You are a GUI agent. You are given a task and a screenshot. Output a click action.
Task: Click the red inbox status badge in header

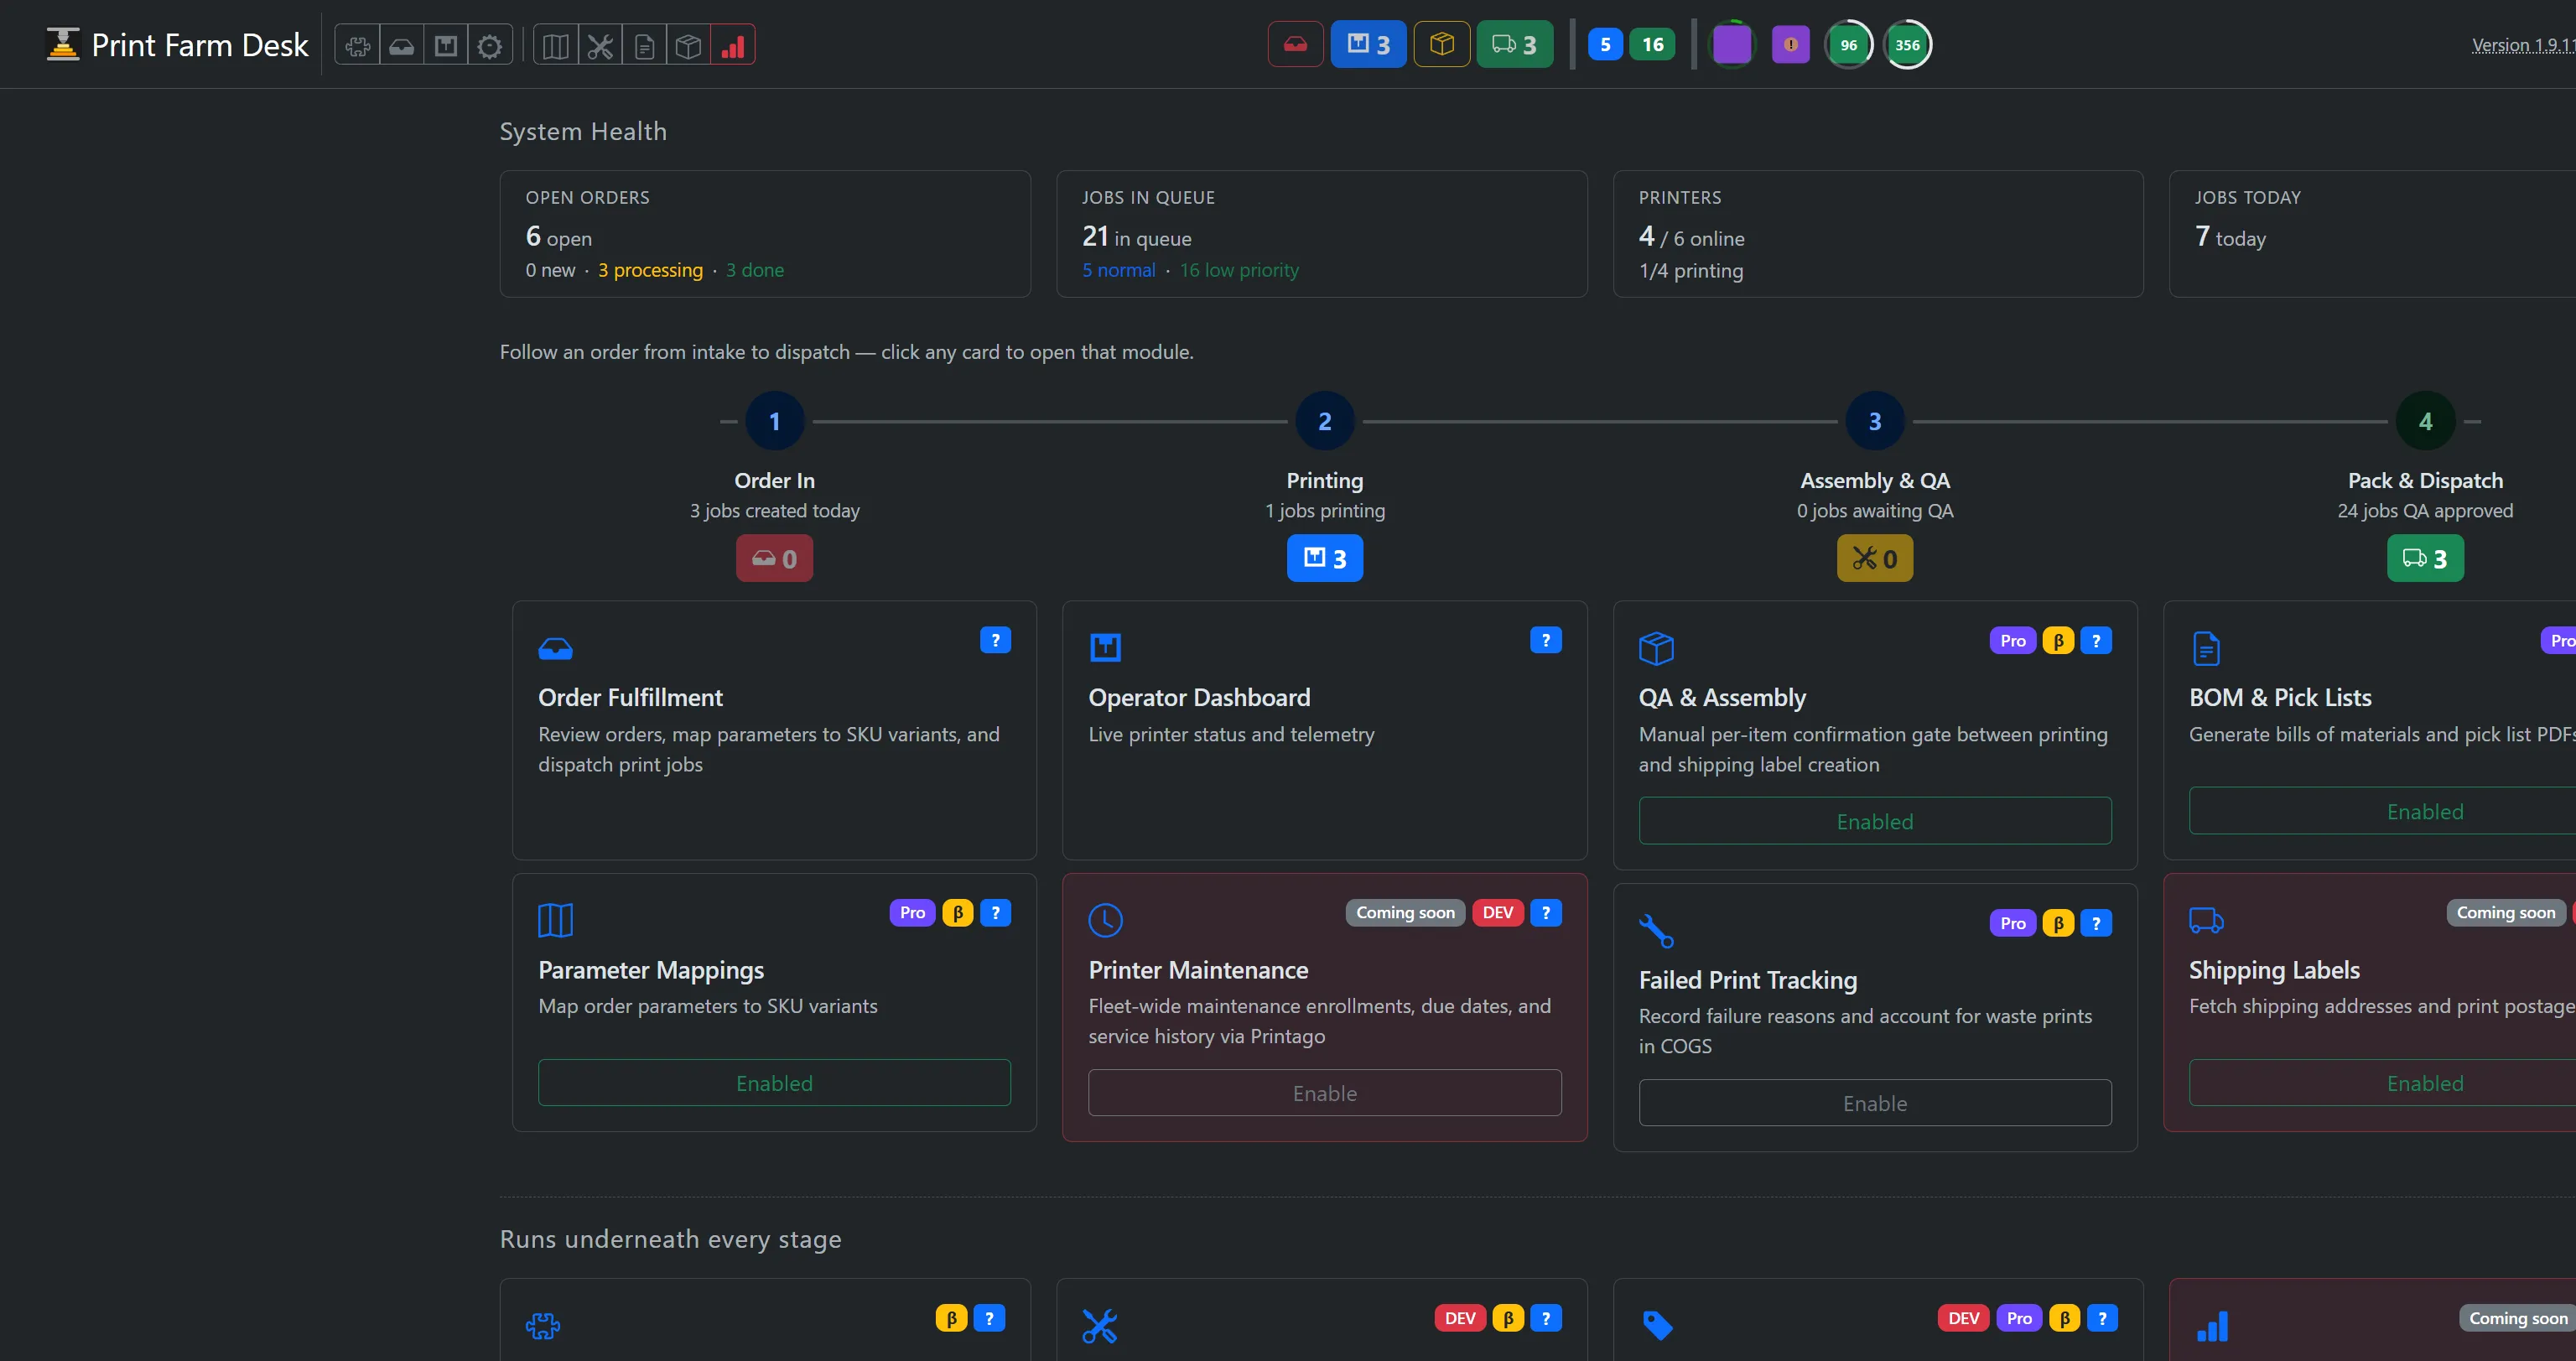(x=1296, y=44)
